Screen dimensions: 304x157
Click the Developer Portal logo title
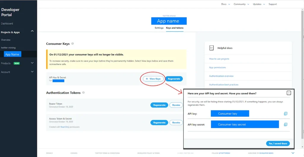[10, 12]
